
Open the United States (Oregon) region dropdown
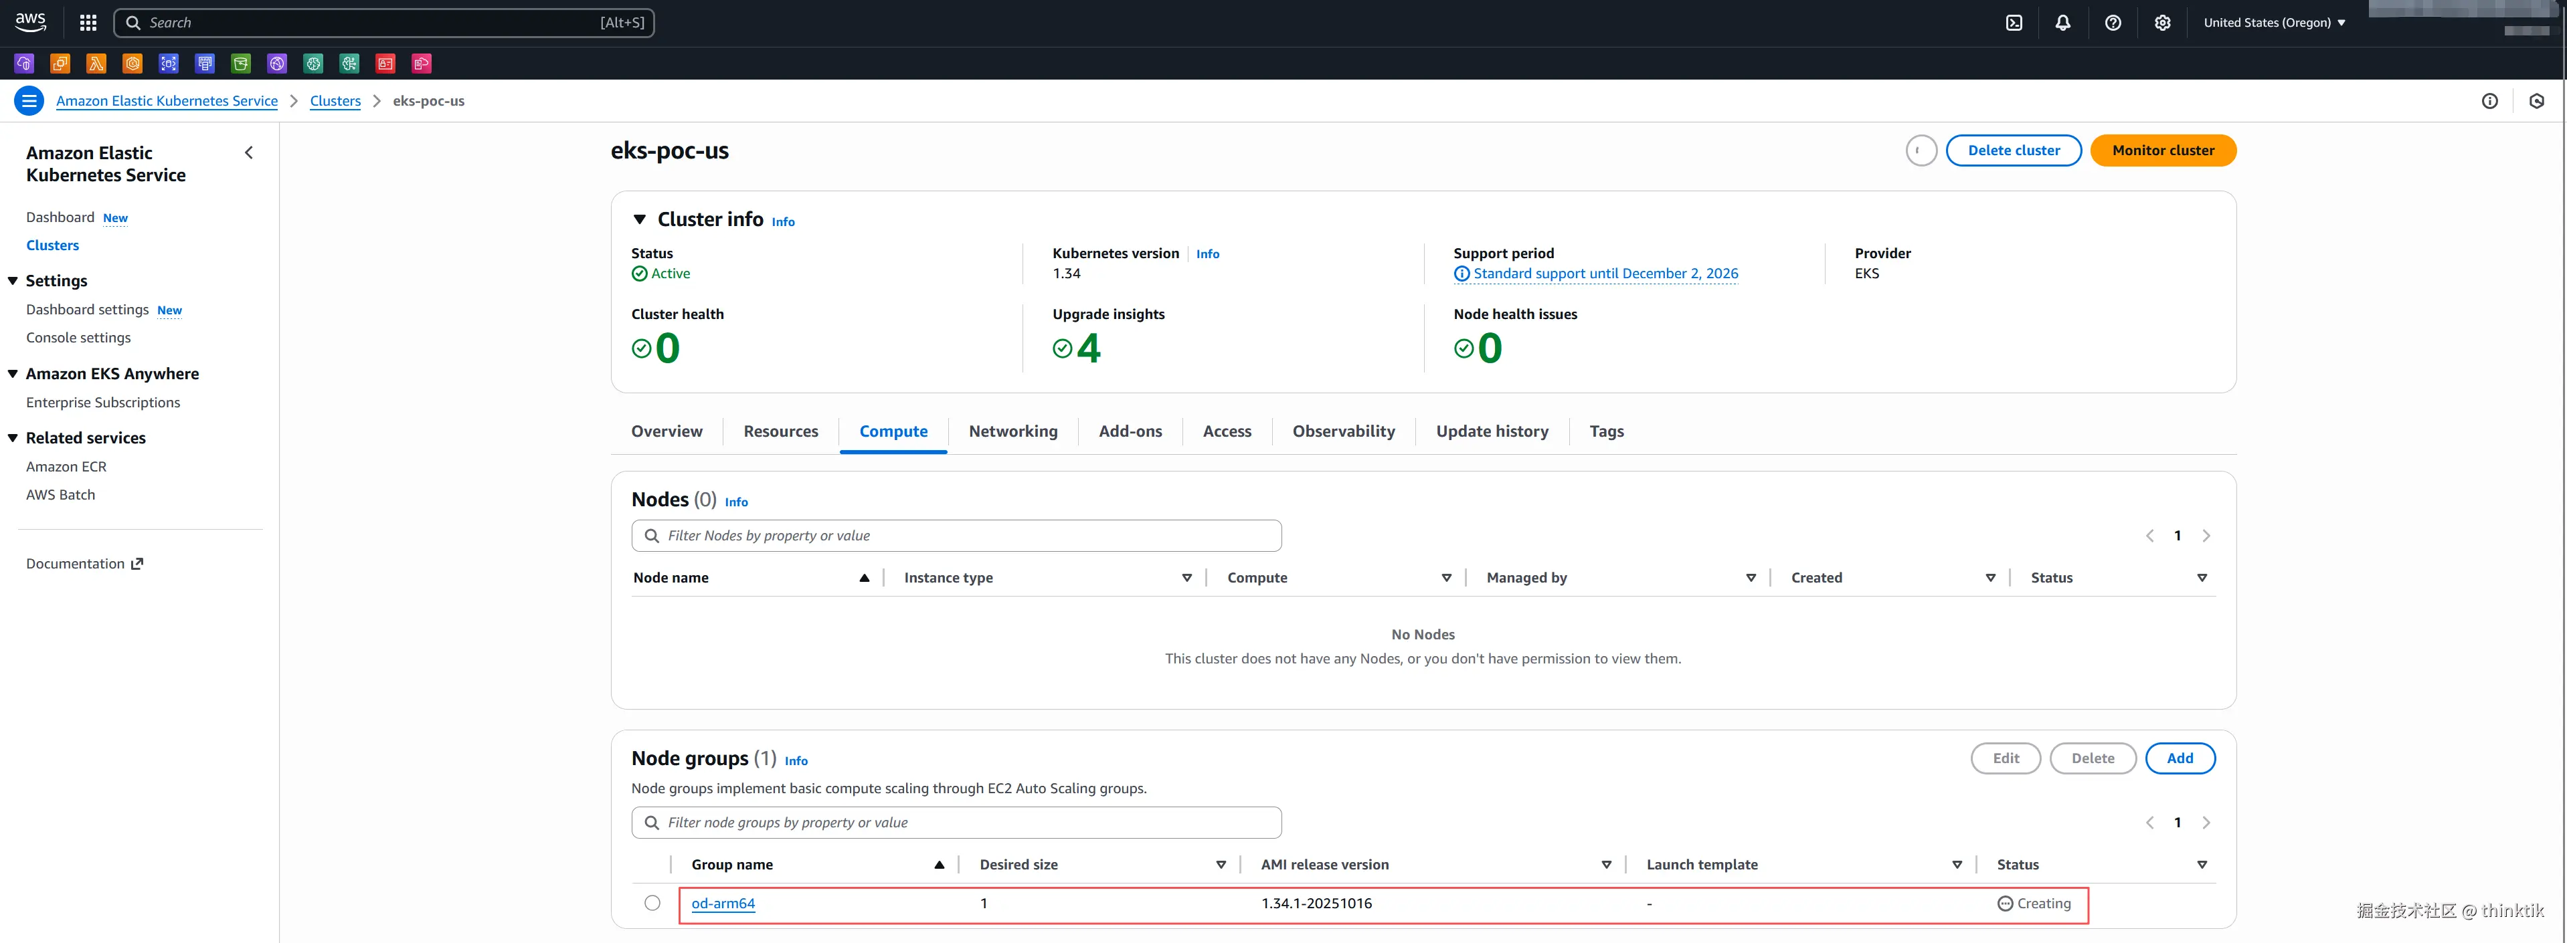click(x=2274, y=23)
